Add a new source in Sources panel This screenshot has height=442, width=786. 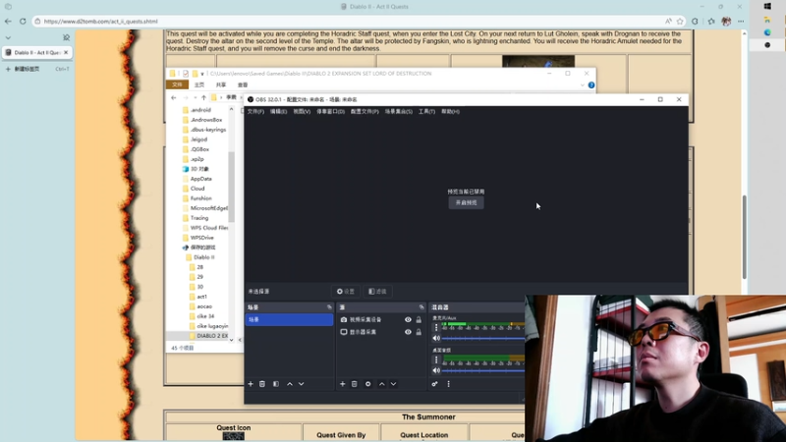[x=342, y=384]
